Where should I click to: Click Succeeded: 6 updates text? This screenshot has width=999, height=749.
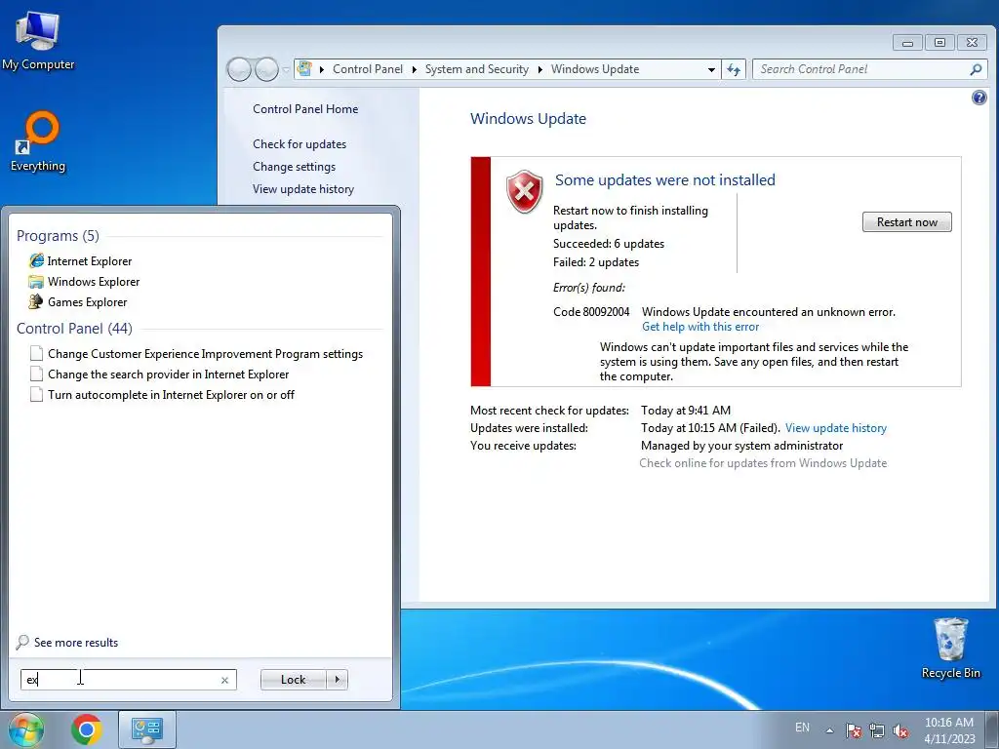[609, 243]
